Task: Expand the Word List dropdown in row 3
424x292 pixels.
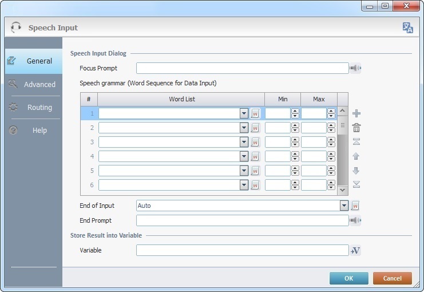Action: (x=244, y=142)
